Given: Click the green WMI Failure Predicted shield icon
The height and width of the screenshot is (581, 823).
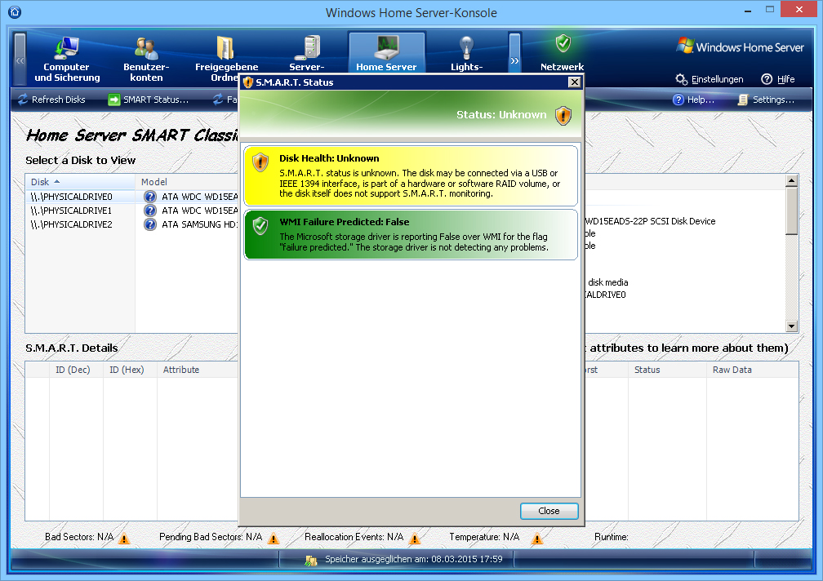Looking at the screenshot, I should (x=260, y=226).
